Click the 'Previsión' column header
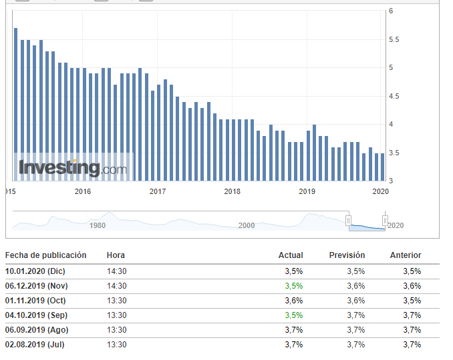The height and width of the screenshot is (360, 453). tap(347, 255)
